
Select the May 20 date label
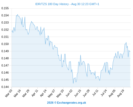[60, 93]
